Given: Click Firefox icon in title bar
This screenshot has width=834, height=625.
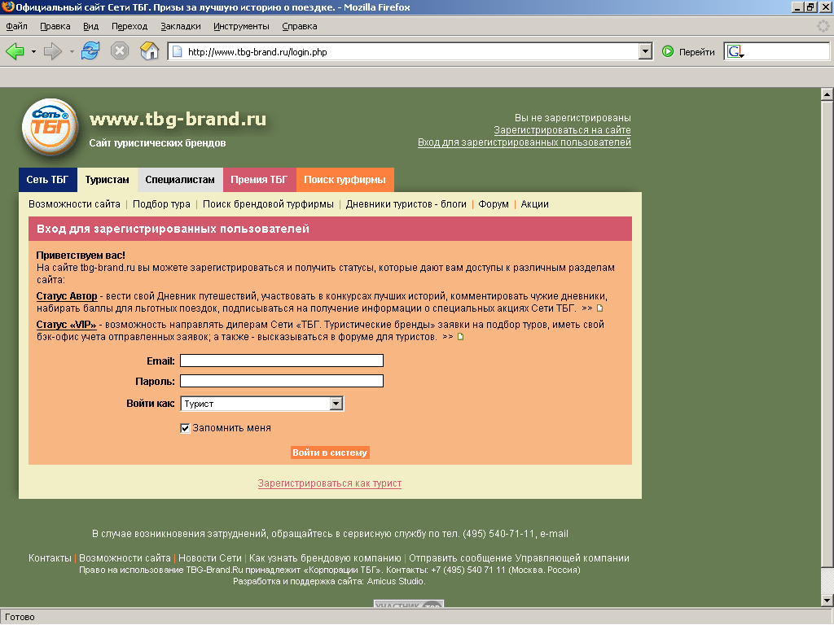Looking at the screenshot, I should click(7, 7).
